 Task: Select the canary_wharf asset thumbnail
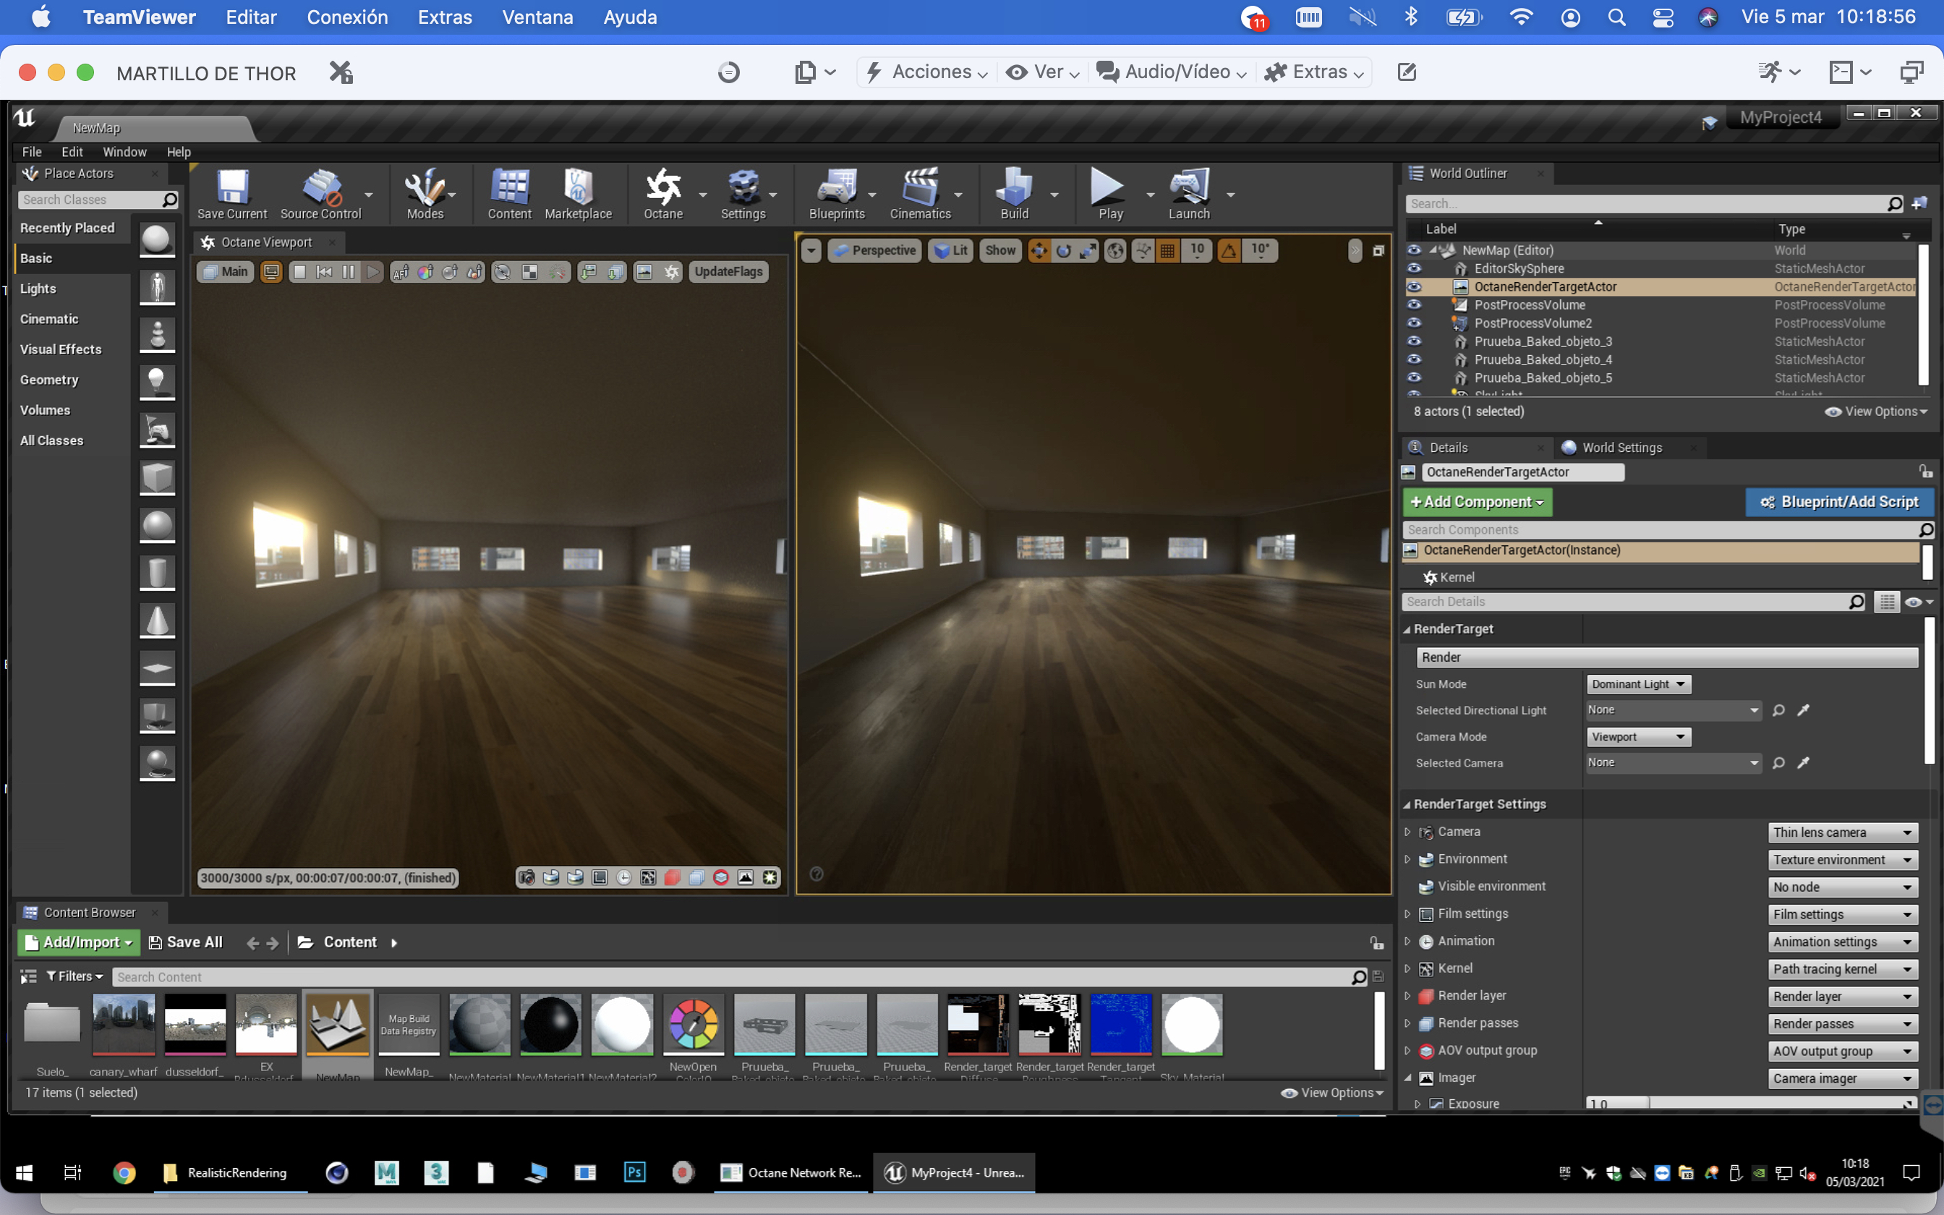click(123, 1025)
